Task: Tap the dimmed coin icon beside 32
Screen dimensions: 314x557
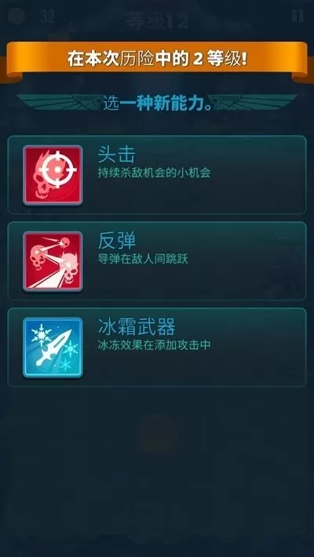Action: pyautogui.click(x=16, y=16)
